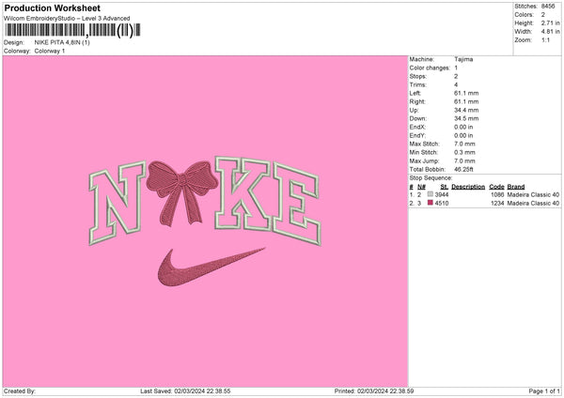Click the pink thread swatch 4510
This screenshot has width=564, height=398.
point(431,203)
